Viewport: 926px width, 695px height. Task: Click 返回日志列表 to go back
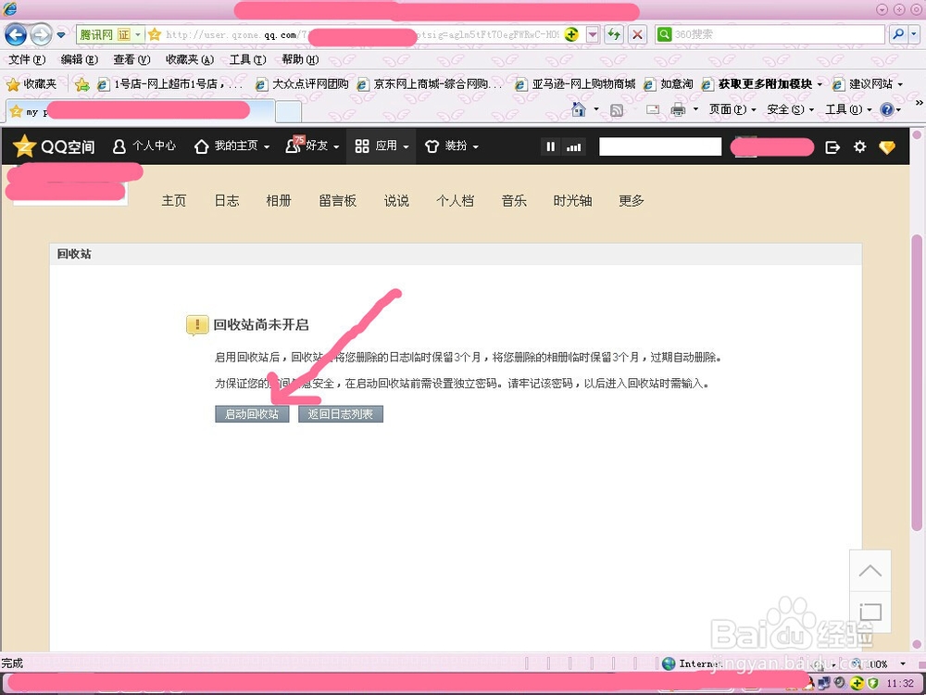tap(341, 414)
